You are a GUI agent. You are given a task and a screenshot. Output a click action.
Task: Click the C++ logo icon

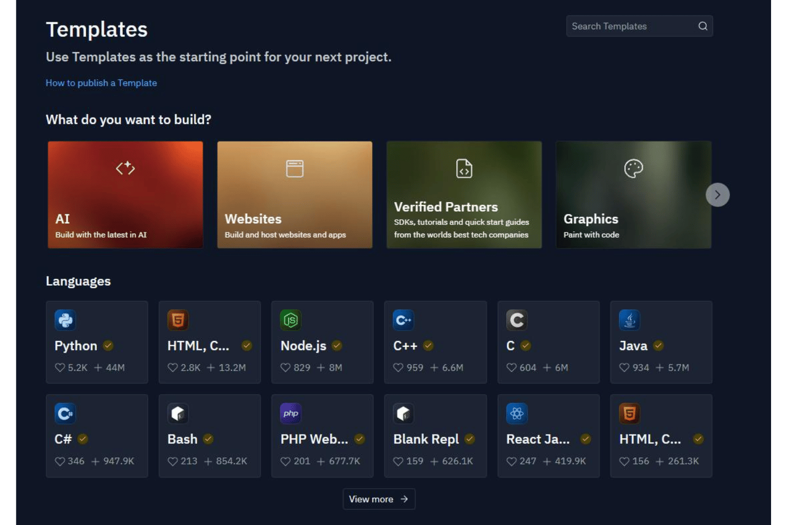[x=404, y=320]
